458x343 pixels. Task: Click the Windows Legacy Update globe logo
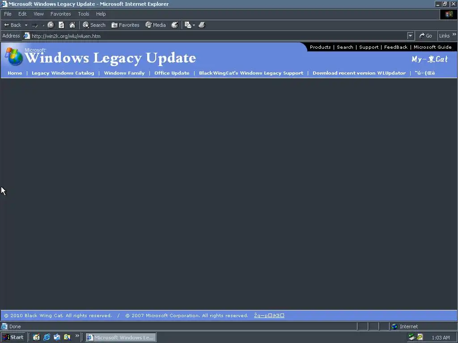coord(14,56)
